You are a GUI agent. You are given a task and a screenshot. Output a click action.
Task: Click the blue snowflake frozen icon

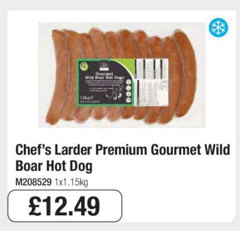tap(219, 27)
